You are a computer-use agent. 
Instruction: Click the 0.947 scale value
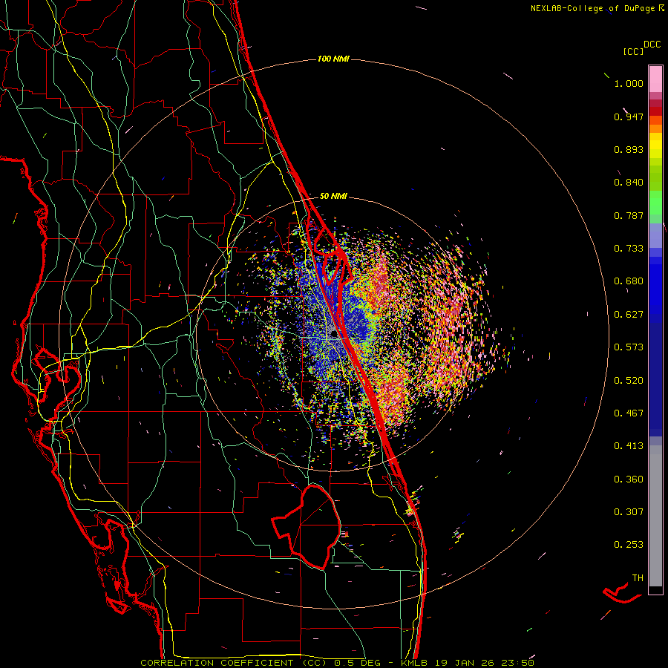(x=629, y=117)
